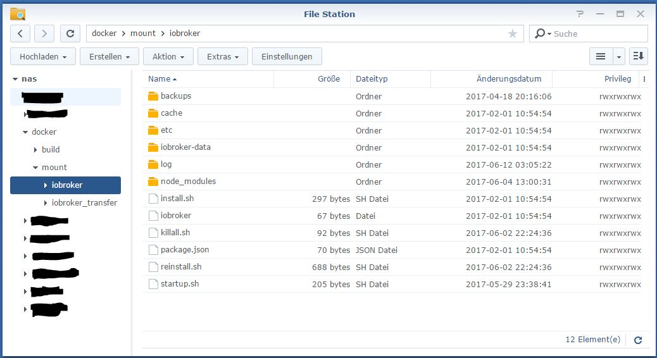
Task: Select the etc folder icon
Action: pos(153,130)
